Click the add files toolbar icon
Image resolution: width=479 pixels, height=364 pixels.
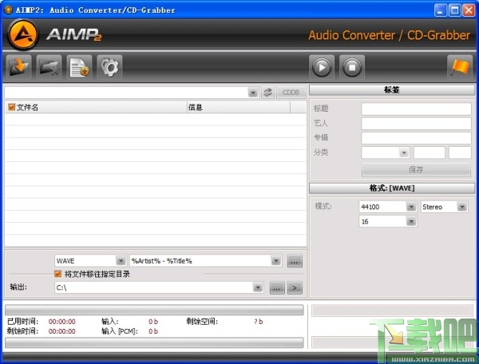pos(18,67)
